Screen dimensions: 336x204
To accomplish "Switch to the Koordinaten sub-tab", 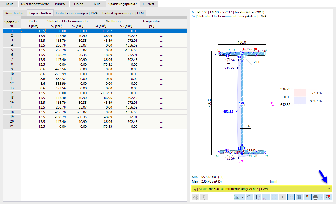I will pos(15,13).
